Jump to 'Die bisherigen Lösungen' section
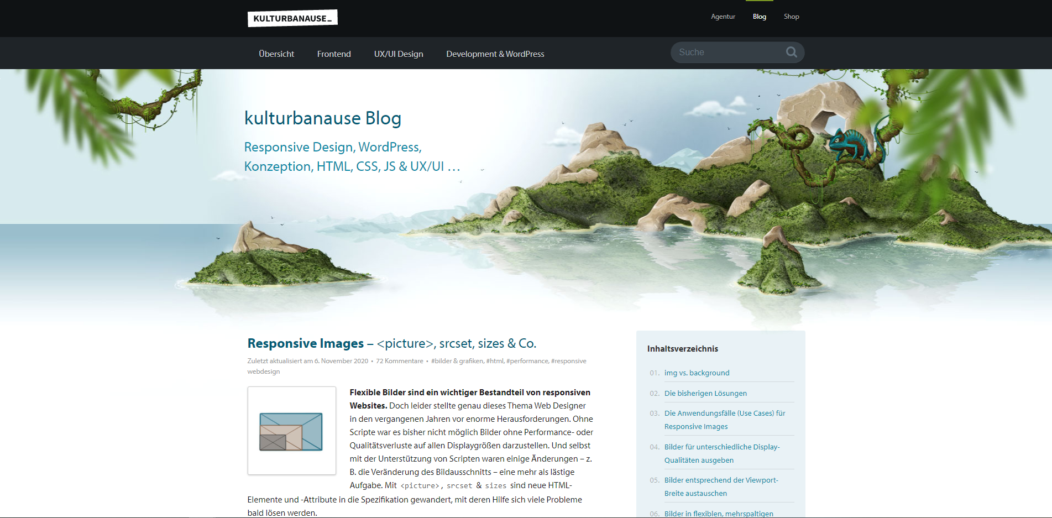Image resolution: width=1052 pixels, height=518 pixels. [705, 394]
